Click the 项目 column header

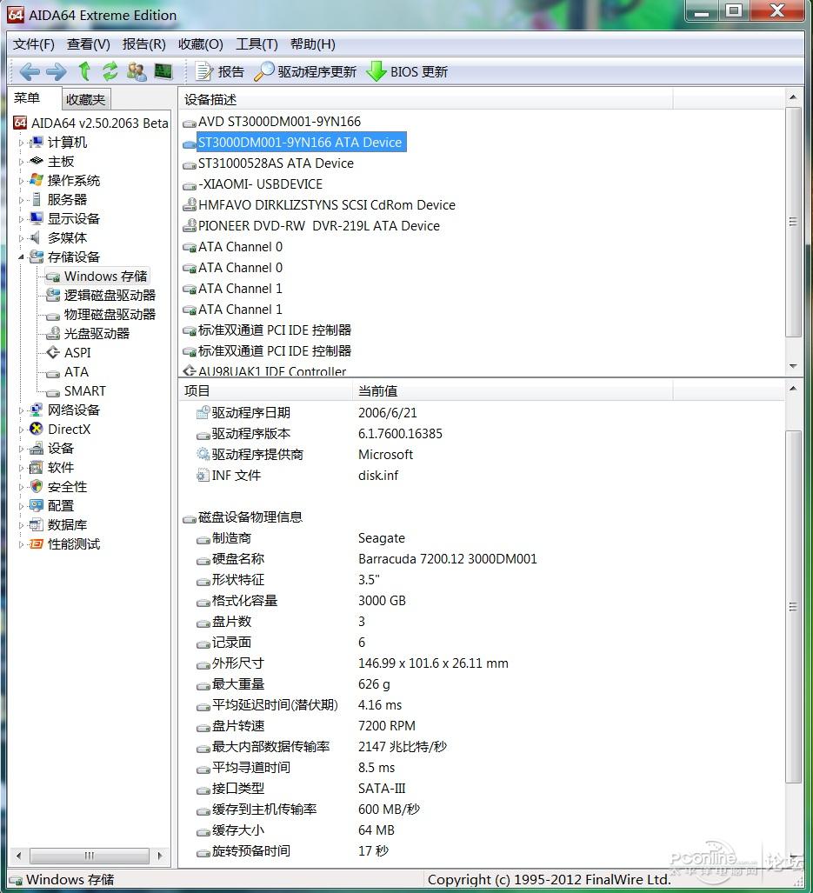coord(265,391)
